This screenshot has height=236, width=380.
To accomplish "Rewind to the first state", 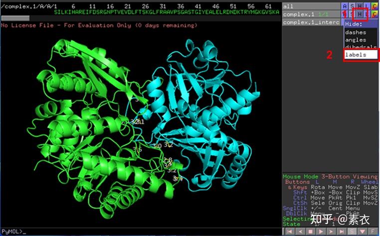I will (290, 232).
